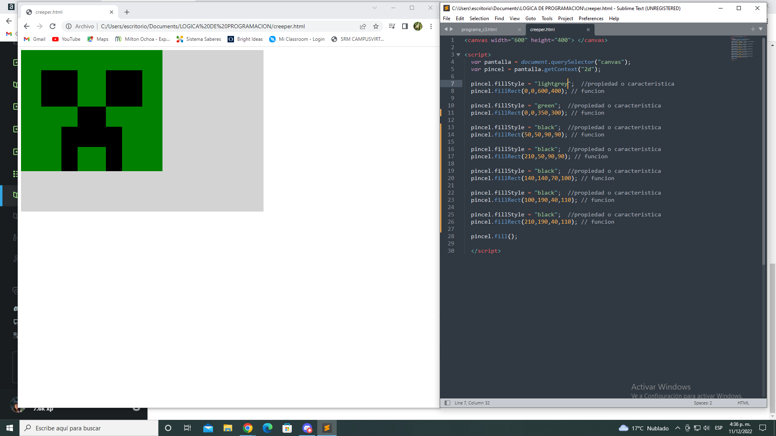
Task: Open Sublime Text View menu
Action: pos(515,19)
